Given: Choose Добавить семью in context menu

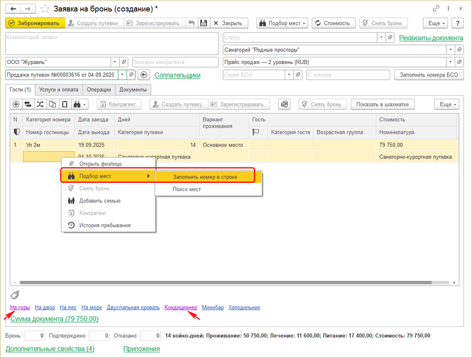Looking at the screenshot, I should point(99,200).
